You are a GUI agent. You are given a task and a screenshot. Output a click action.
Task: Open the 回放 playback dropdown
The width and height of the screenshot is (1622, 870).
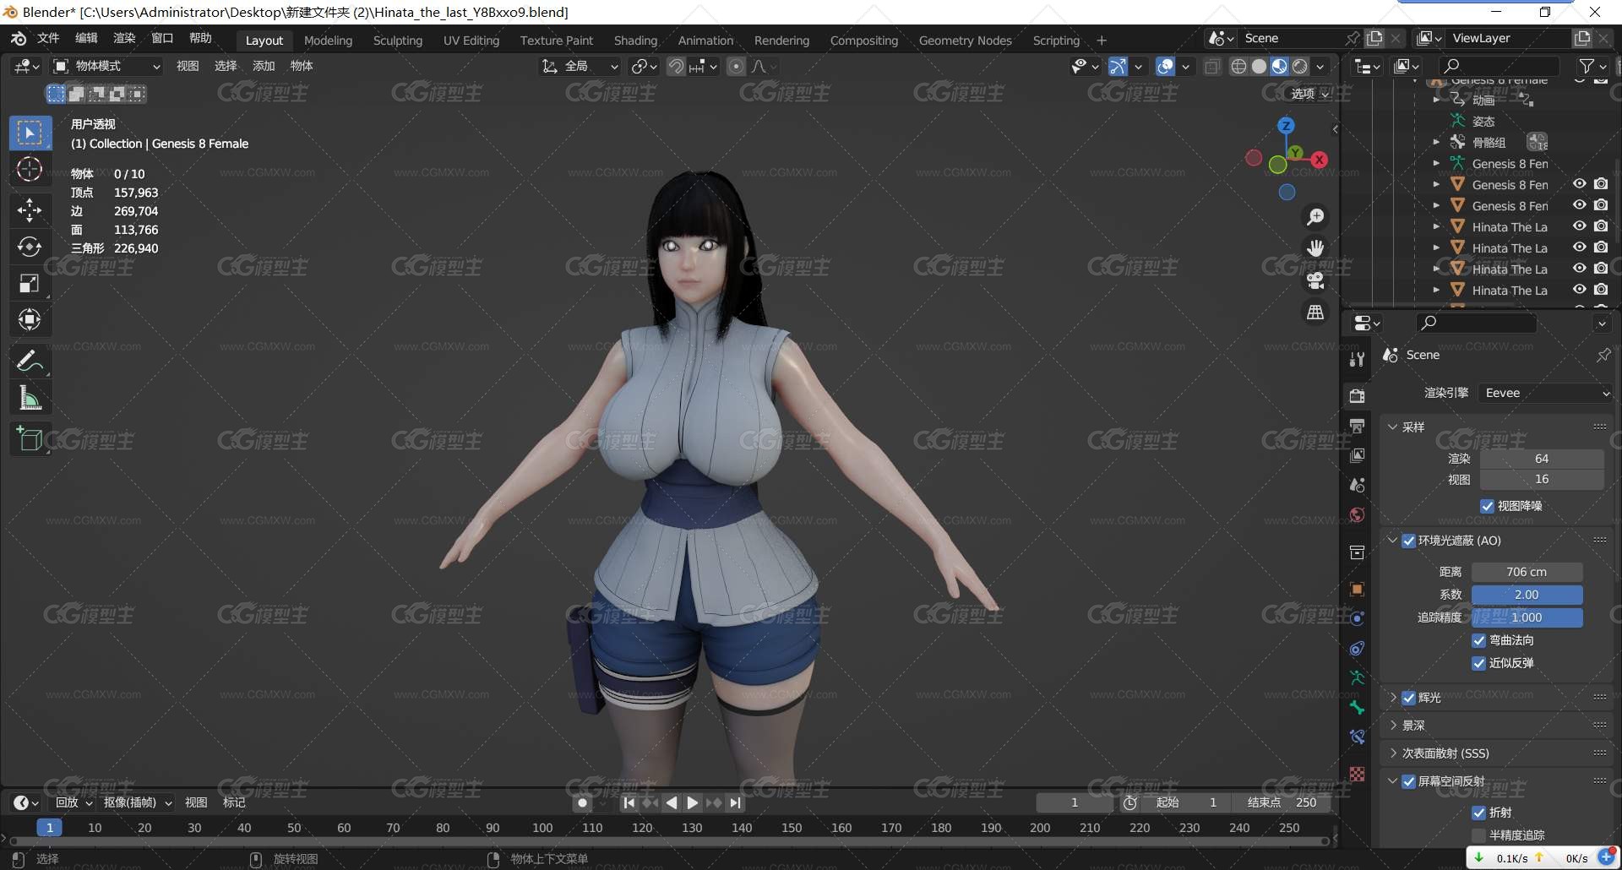click(x=73, y=802)
